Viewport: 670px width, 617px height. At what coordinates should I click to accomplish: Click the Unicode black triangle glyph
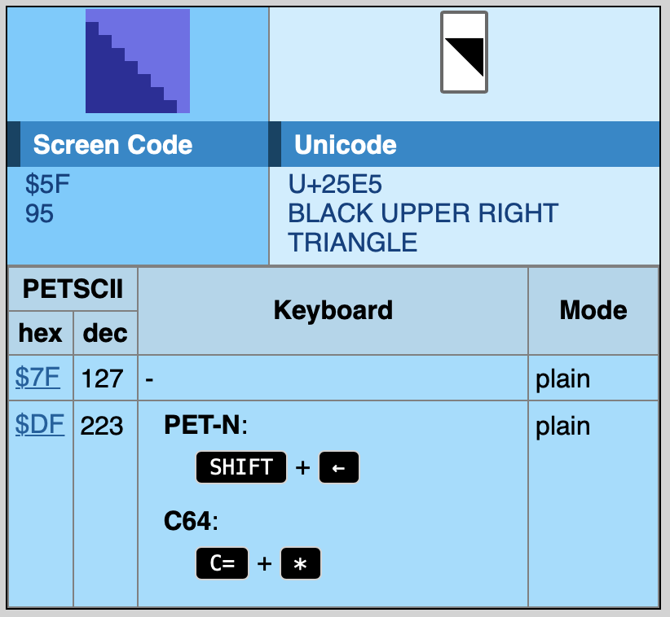coord(464,53)
